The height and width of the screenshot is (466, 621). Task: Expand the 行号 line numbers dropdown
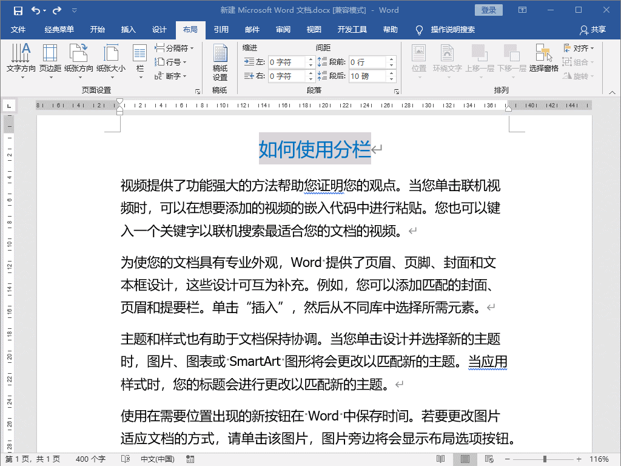(171, 62)
